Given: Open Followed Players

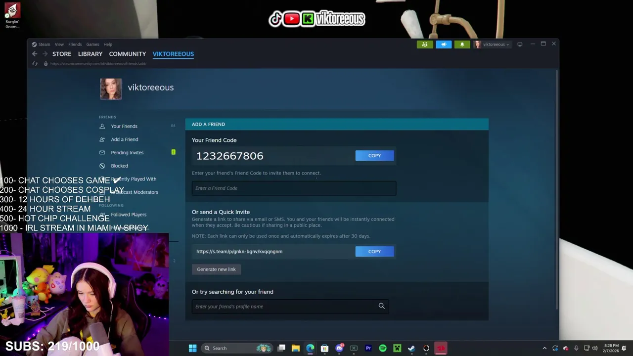Looking at the screenshot, I should point(129,215).
